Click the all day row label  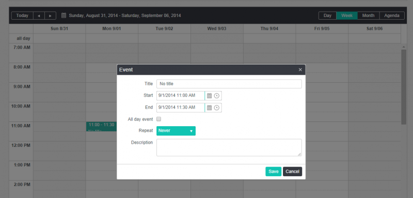23,38
